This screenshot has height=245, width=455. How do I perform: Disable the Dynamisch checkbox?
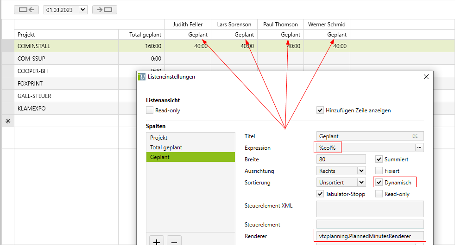click(x=379, y=183)
